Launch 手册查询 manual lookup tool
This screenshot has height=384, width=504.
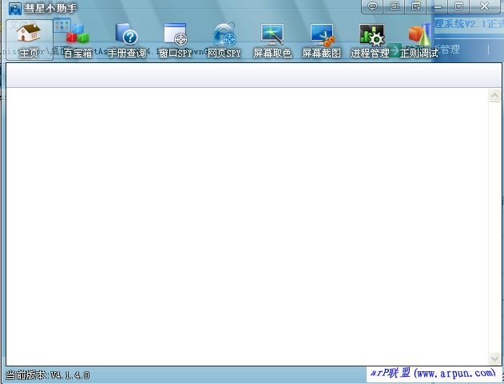click(x=127, y=40)
